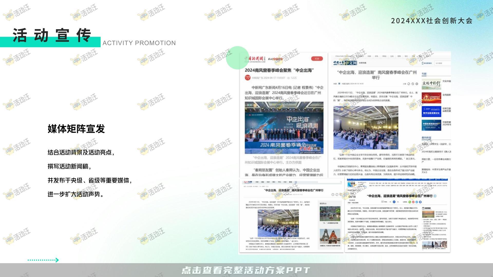Click the 点击查看完整活动方案PPT banner
Image resolution: width=493 pixels, height=277 pixels.
click(246, 270)
